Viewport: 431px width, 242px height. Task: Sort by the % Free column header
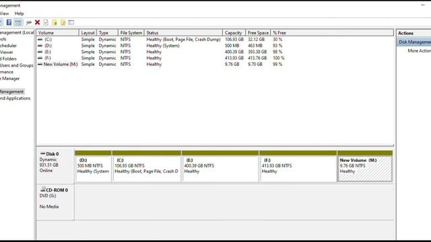pyautogui.click(x=279, y=33)
